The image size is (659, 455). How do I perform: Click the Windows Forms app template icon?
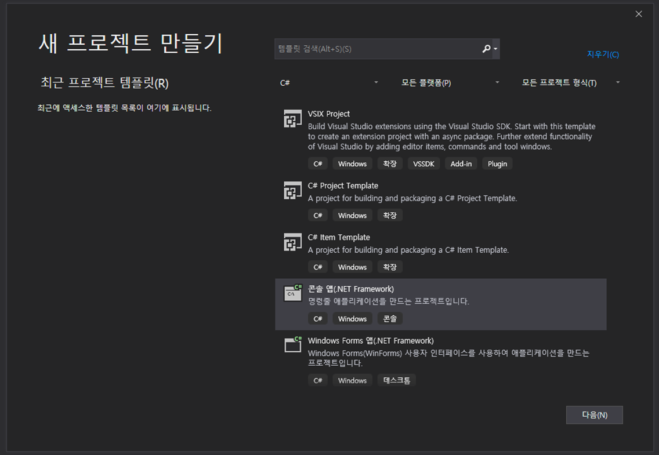tap(293, 345)
